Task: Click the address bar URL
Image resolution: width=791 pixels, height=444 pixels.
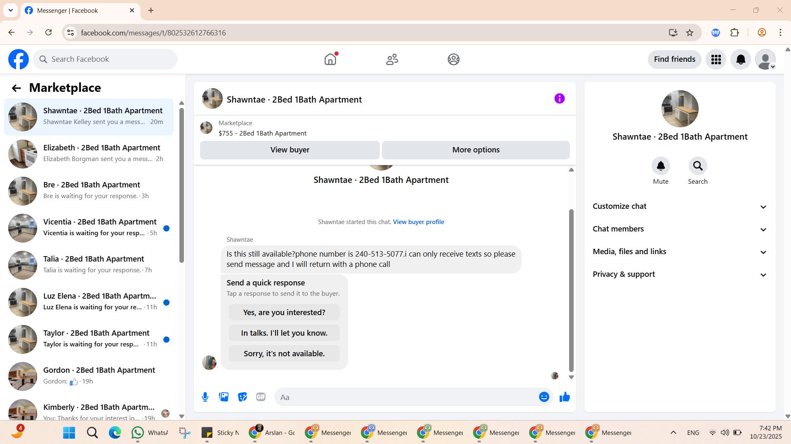Action: [x=153, y=33]
